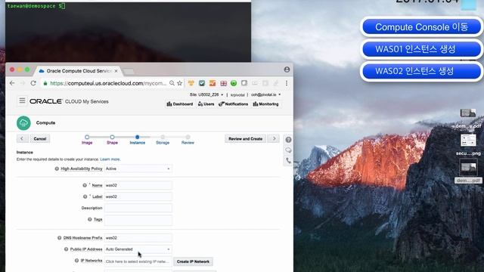The image size is (484, 272).
Task: Open the Dashboard menu item
Action: coord(180,104)
